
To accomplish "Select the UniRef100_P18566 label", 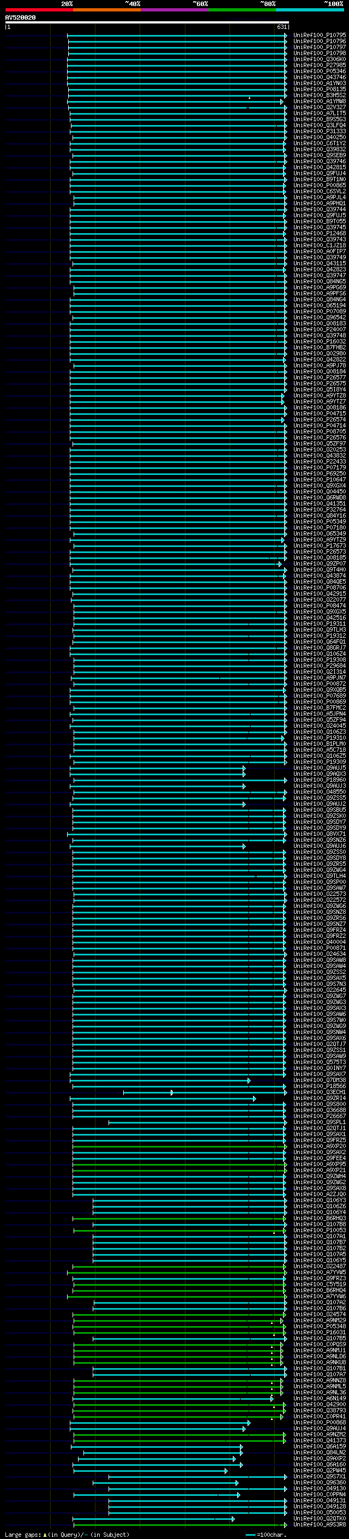I will (x=319, y=1086).
